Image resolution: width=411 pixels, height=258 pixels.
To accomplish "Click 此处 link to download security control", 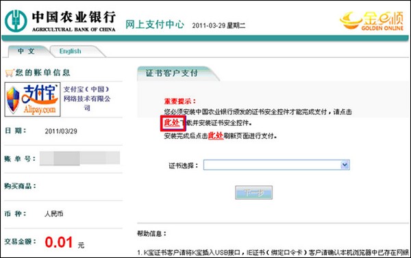I will (172, 122).
